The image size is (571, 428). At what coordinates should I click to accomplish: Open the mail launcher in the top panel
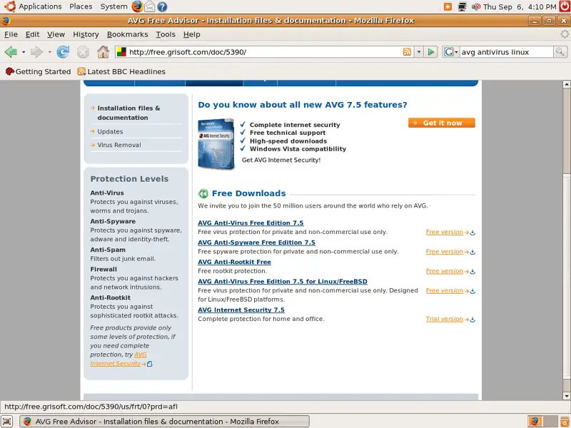149,6
